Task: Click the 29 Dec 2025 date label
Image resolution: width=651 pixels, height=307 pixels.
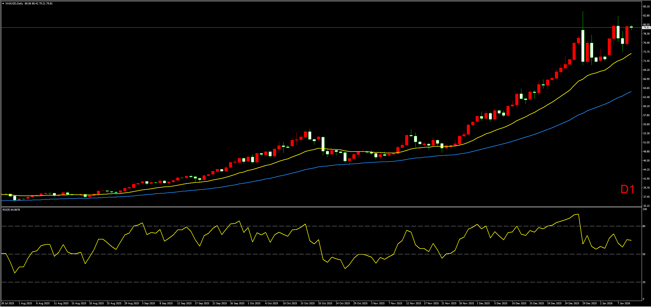Action: [x=590, y=303]
